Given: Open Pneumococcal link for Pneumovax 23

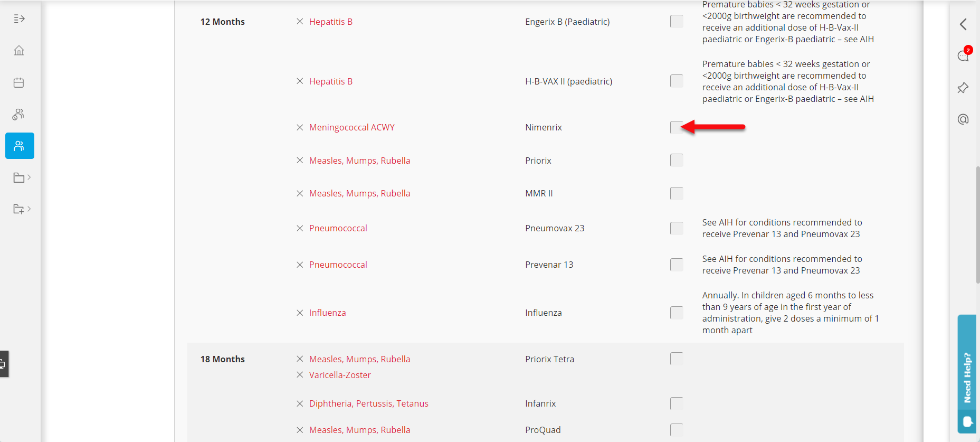Looking at the screenshot, I should [x=338, y=228].
